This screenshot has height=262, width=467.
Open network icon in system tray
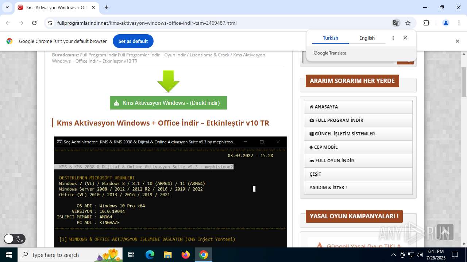point(411,255)
